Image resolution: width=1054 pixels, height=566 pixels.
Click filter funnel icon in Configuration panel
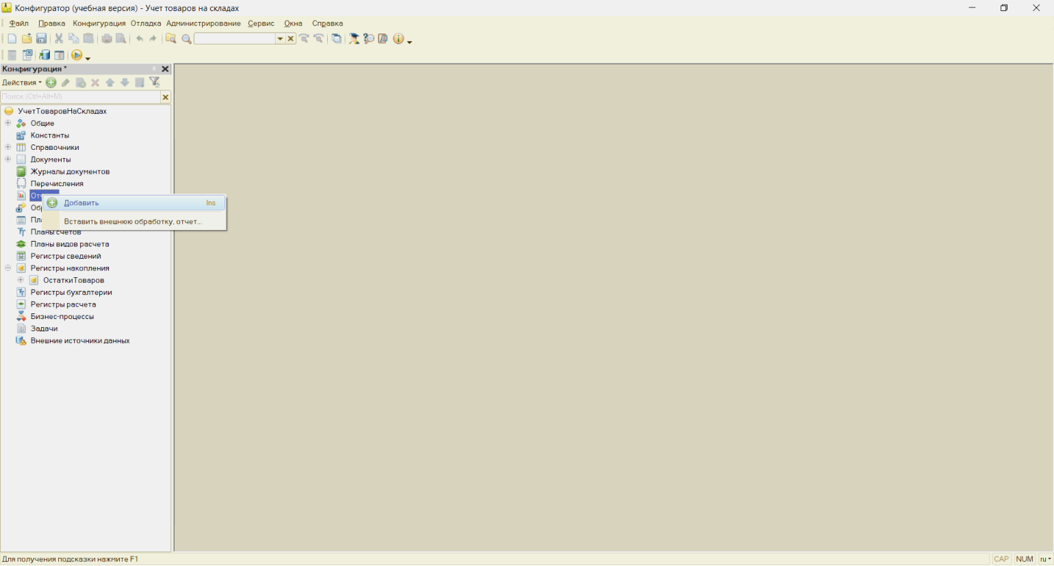155,83
